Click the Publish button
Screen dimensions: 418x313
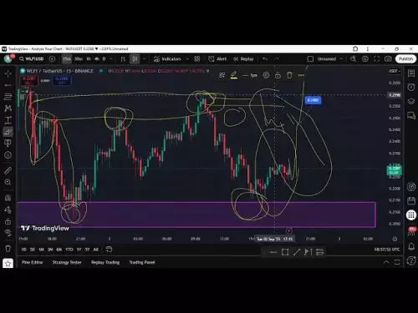pyautogui.click(x=405, y=59)
